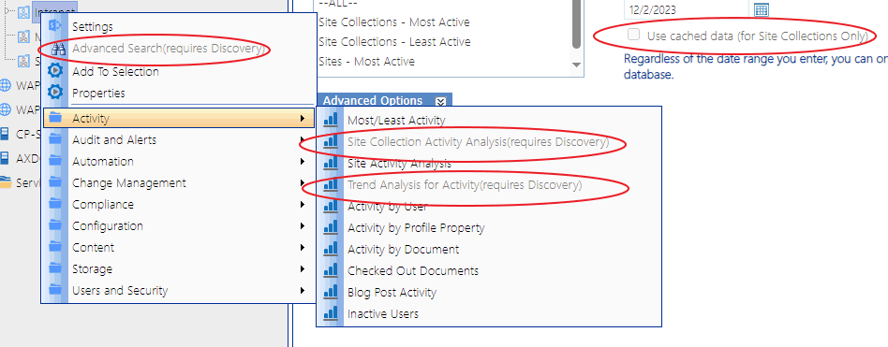Open Blog Post Activity report
Screen dimensions: 888x347
(x=392, y=292)
